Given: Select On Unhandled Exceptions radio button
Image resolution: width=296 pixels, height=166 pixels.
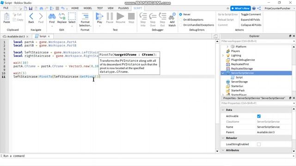Looking at the screenshot, I should tap(181, 25).
